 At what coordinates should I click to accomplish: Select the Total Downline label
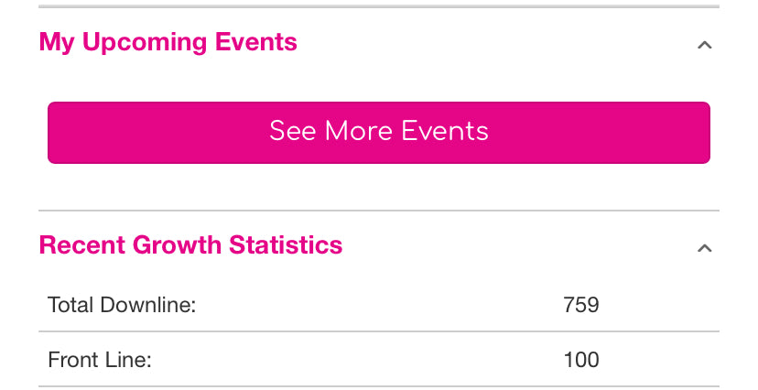tap(122, 305)
